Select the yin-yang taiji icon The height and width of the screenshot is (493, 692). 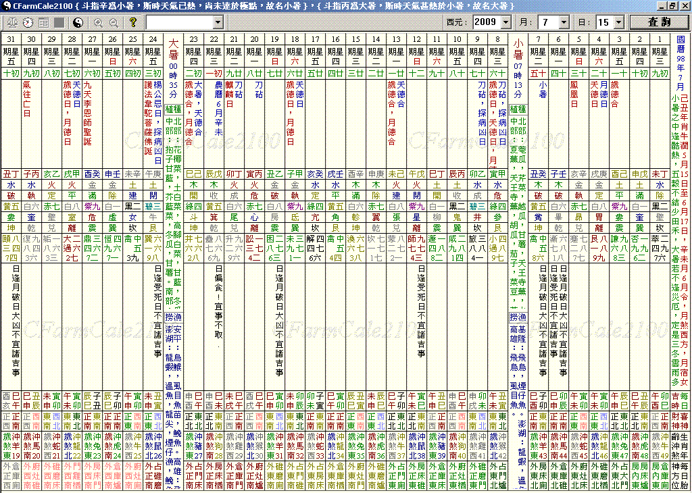click(78, 24)
